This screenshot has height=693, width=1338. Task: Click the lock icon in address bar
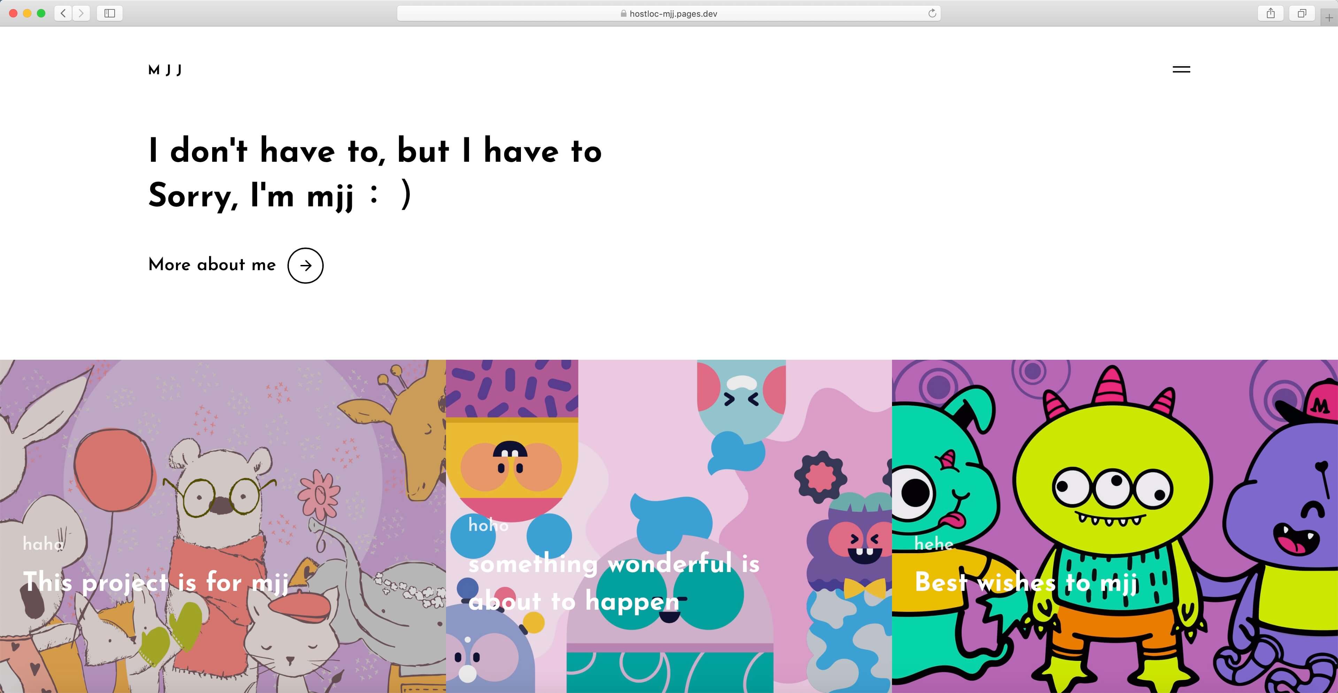click(623, 14)
